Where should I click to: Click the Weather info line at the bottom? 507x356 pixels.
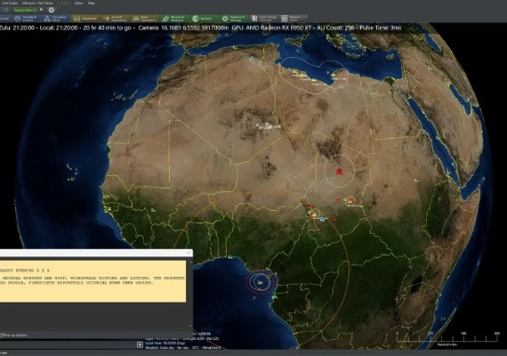pyautogui.click(x=183, y=348)
